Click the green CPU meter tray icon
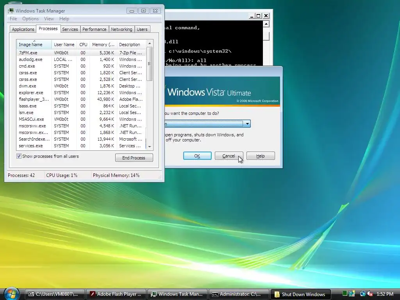The width and height of the screenshot is (400, 300). [345, 294]
